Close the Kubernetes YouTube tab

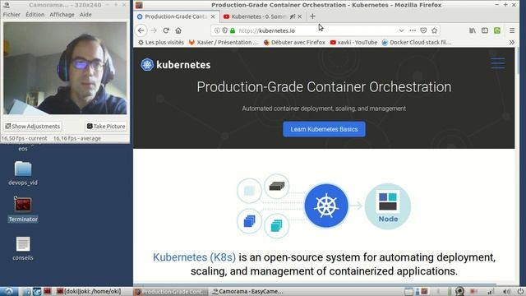[299, 16]
